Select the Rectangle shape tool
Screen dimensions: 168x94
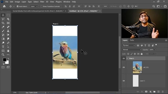pyautogui.click(x=3, y=51)
